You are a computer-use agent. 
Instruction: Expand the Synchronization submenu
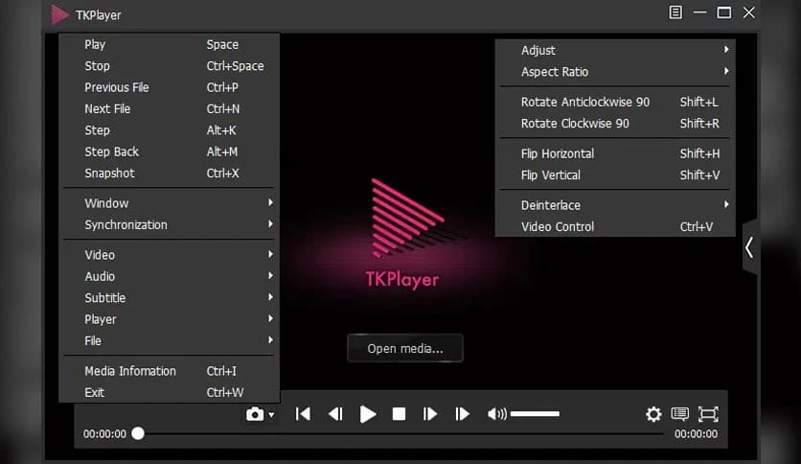[x=169, y=225]
